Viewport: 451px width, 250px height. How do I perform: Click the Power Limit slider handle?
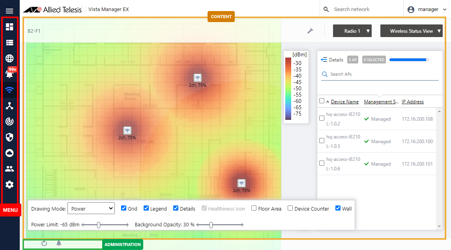tap(99, 225)
